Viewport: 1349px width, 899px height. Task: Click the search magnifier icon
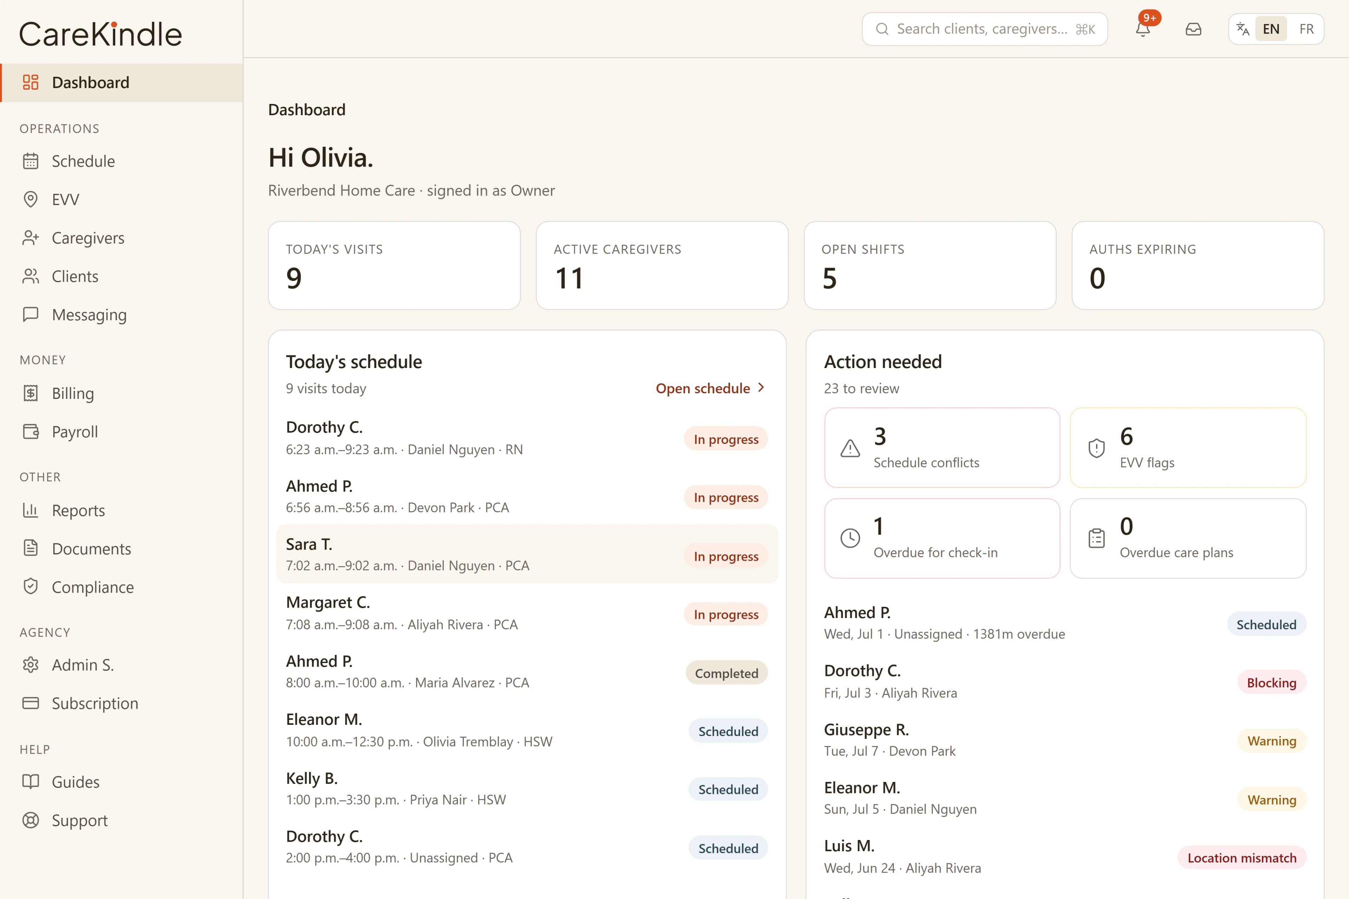pyautogui.click(x=882, y=29)
